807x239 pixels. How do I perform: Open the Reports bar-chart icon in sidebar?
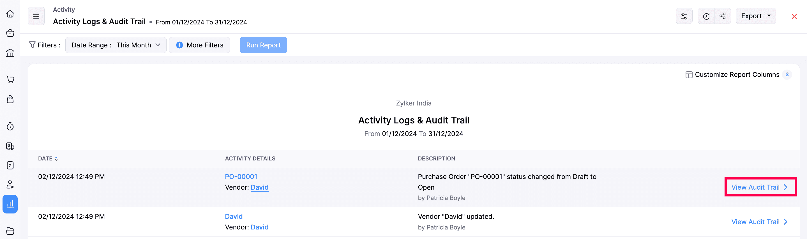[x=10, y=204]
